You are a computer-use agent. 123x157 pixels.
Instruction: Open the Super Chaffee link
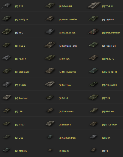coord(68,19)
